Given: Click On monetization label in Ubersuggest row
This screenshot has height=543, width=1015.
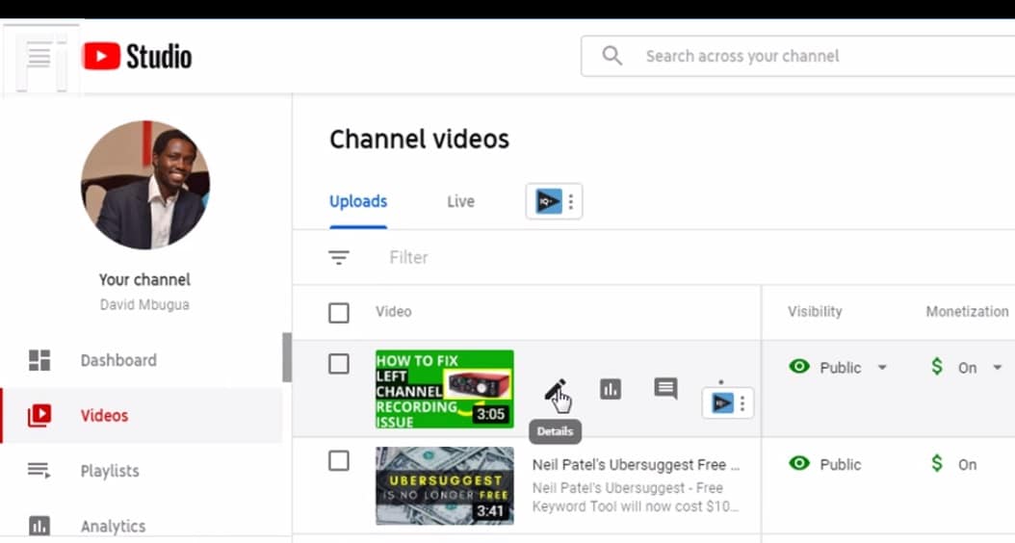Looking at the screenshot, I should tap(967, 465).
